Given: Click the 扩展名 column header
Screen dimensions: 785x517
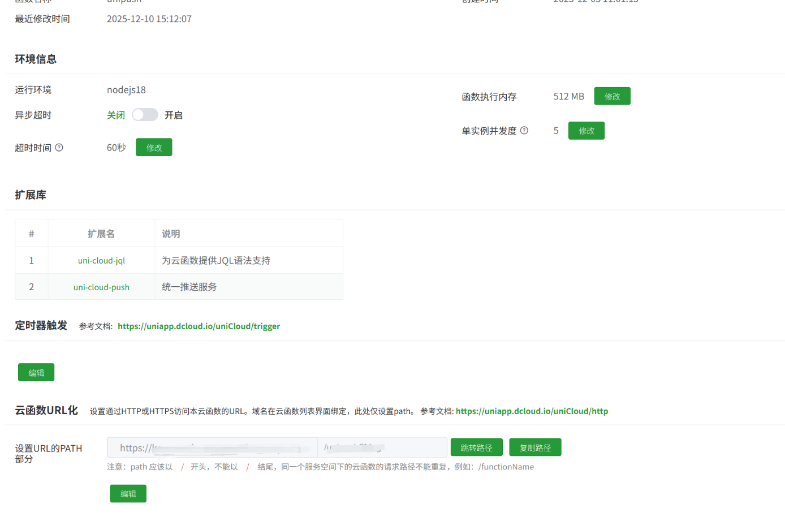Looking at the screenshot, I should (x=101, y=234).
